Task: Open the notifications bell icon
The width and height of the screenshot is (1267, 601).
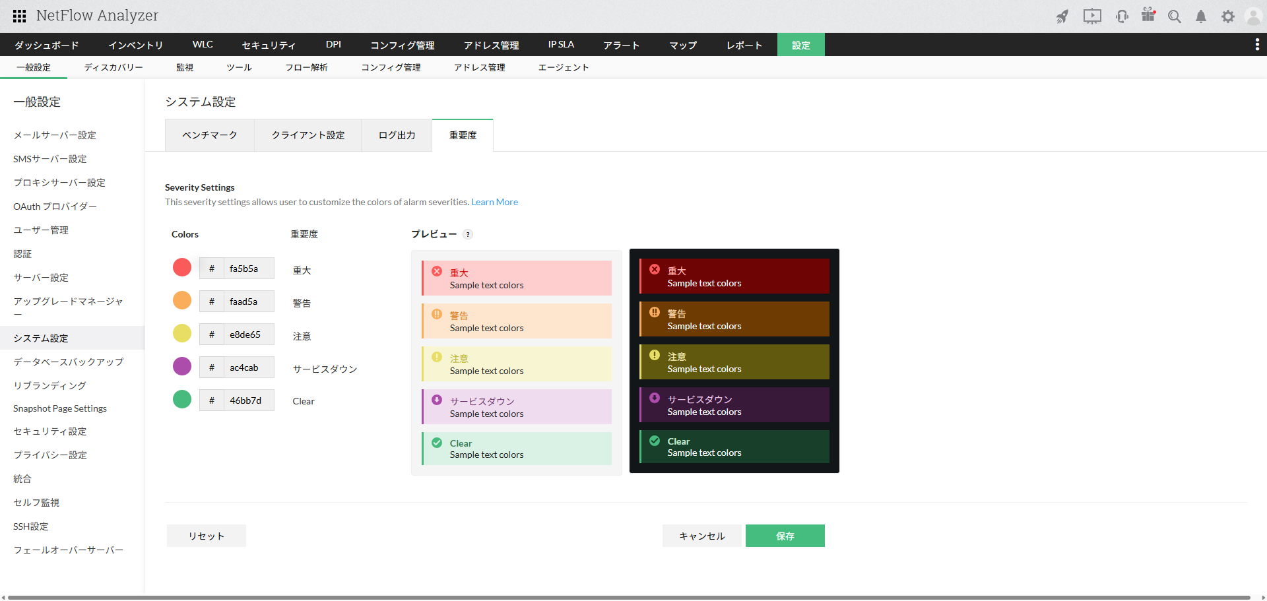Action: pos(1201,16)
